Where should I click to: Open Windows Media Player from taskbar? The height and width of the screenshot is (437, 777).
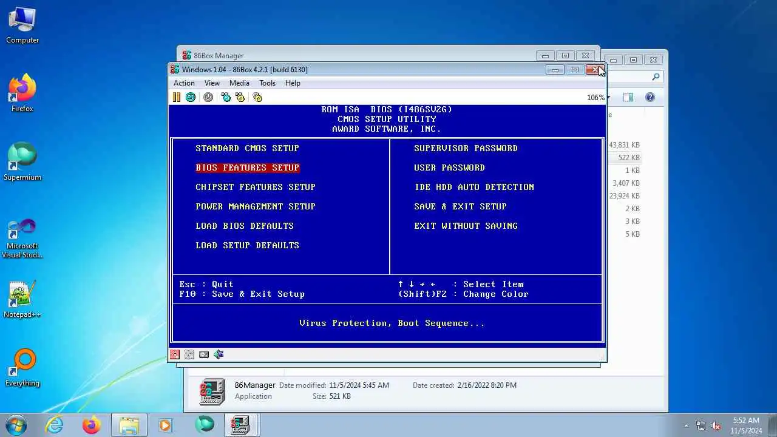[x=165, y=425]
